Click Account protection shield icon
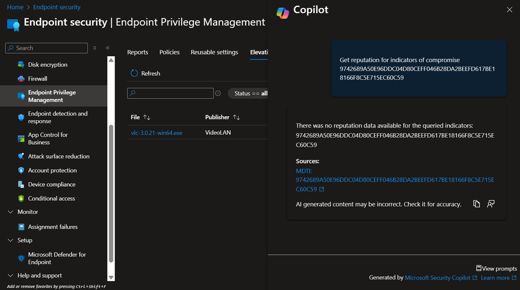 (x=21, y=170)
